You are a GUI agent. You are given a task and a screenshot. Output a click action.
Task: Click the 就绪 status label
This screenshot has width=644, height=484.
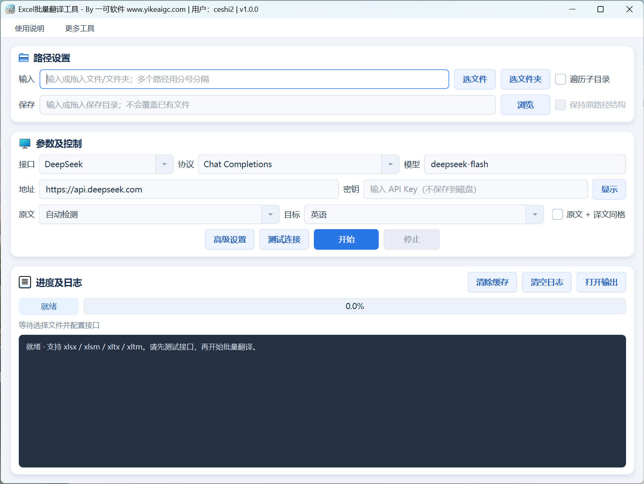(49, 306)
